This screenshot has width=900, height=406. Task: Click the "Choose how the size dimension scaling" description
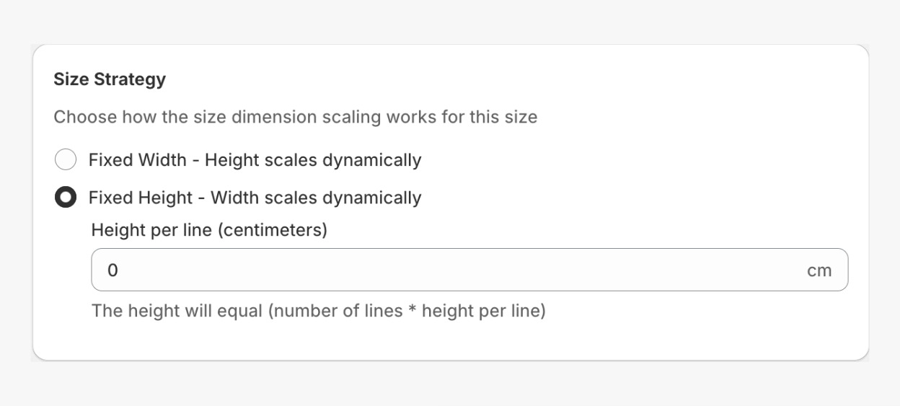point(295,117)
